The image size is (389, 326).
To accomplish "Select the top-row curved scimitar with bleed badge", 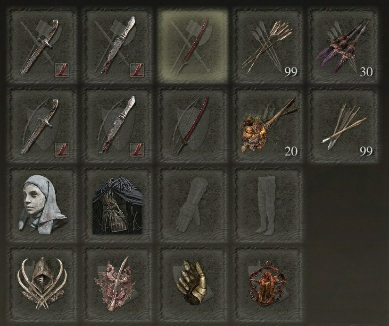I will pyautogui.click(x=42, y=46).
